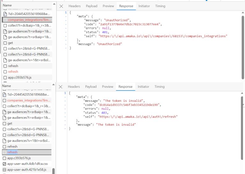Open the Headers tab in the bottom panel
This screenshot has width=245, height=174.
tap(74, 87)
